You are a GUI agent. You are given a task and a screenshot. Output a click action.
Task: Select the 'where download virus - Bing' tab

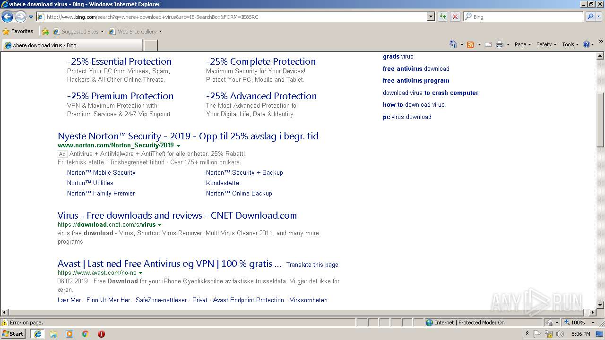pos(72,45)
